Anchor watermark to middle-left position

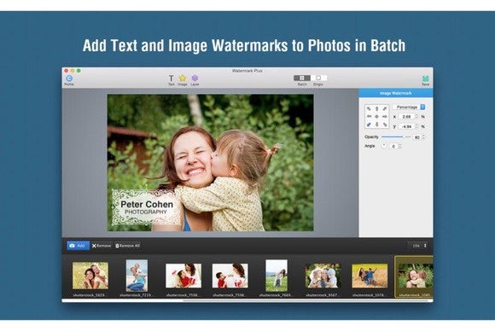[x=369, y=116]
